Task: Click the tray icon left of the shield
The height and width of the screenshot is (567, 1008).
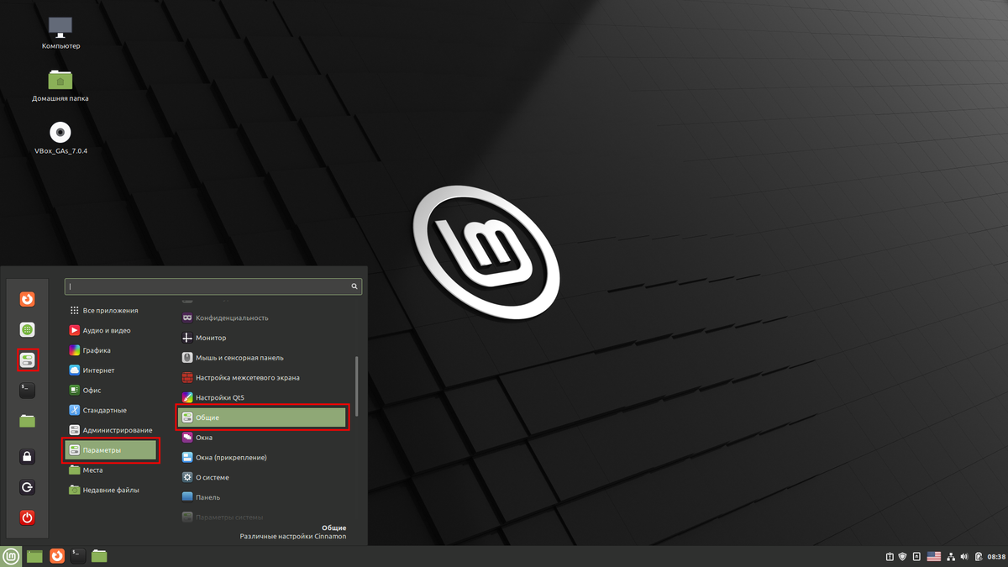Action: (890, 556)
